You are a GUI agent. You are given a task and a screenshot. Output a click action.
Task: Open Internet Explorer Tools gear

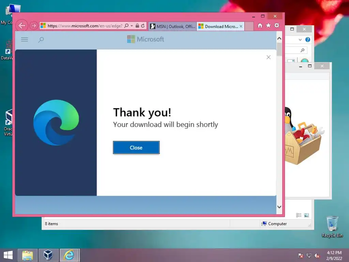click(277, 25)
